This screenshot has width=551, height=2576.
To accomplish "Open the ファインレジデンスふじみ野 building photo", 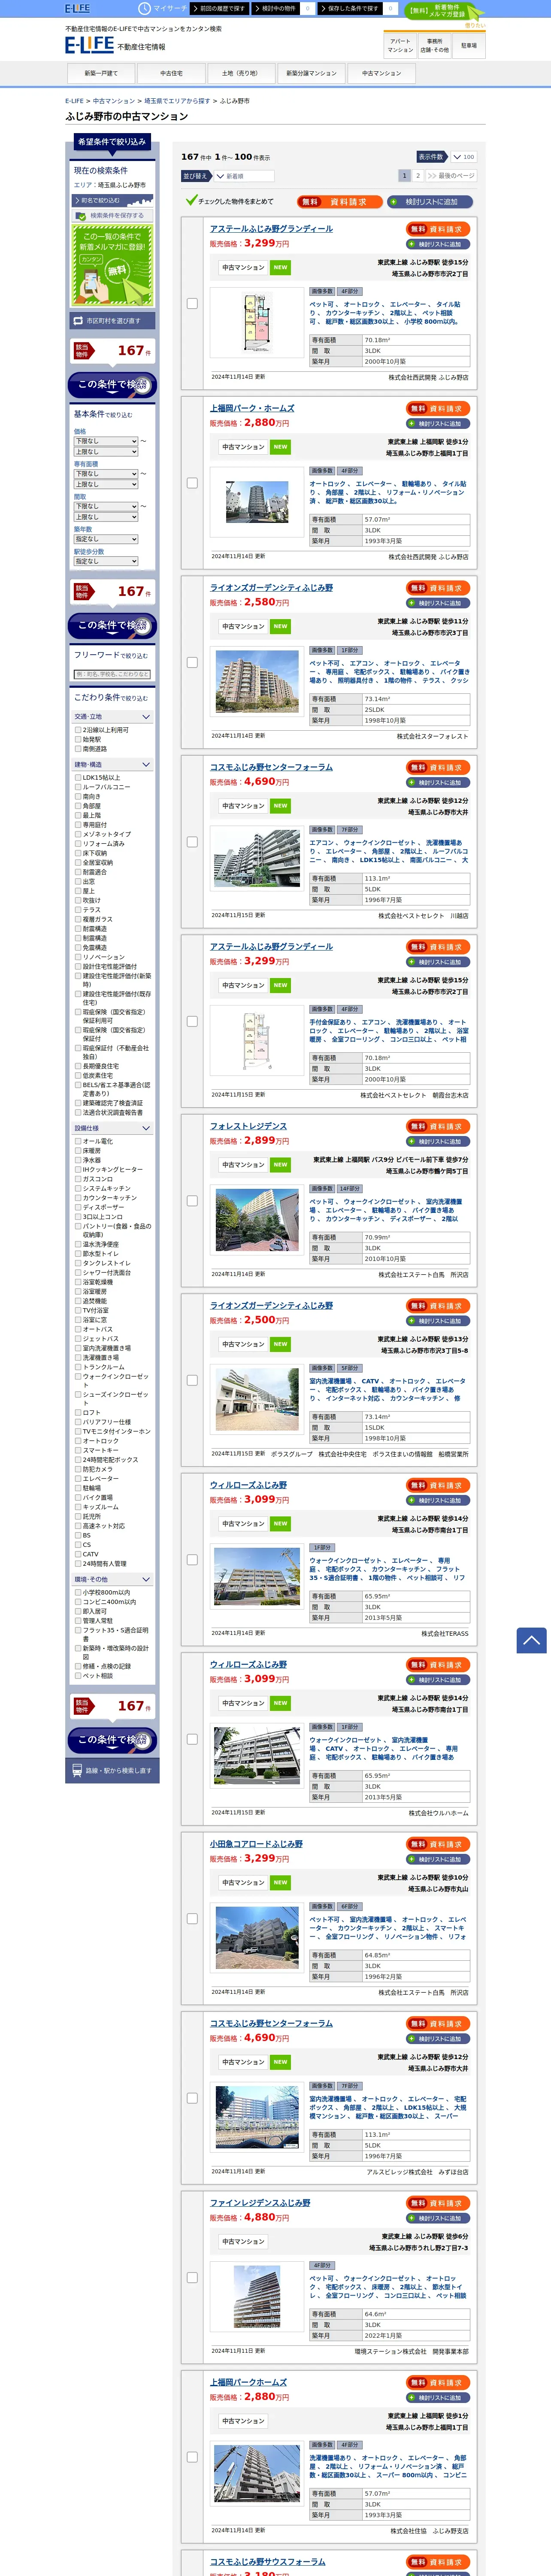I will [x=257, y=2297].
